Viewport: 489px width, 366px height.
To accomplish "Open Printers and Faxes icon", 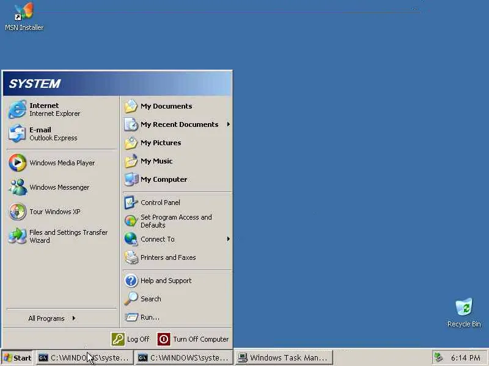I will point(131,257).
